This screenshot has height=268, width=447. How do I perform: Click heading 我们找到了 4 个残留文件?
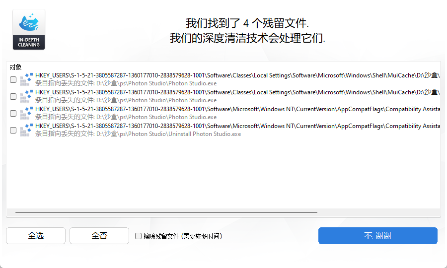pos(247,23)
